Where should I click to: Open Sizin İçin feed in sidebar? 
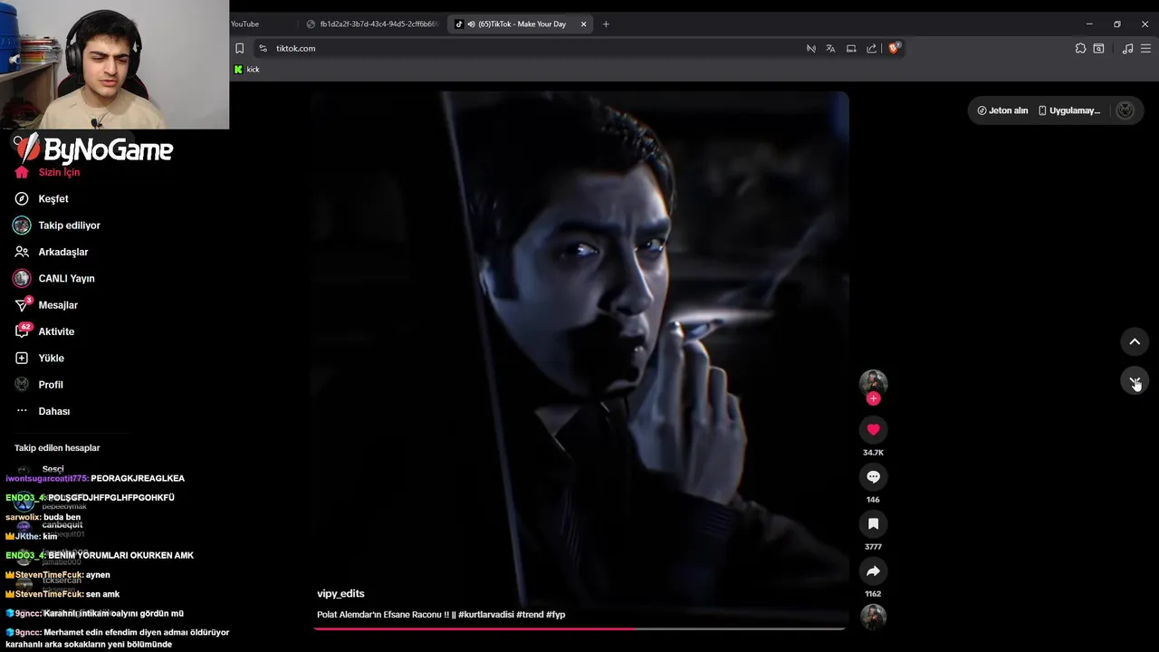pos(59,172)
